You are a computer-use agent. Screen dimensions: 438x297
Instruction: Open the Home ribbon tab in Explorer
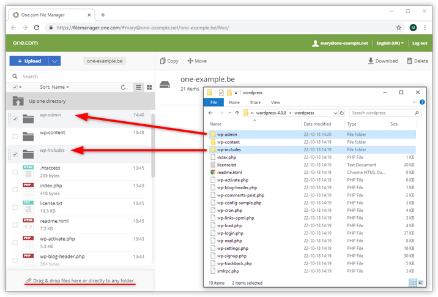click(234, 102)
